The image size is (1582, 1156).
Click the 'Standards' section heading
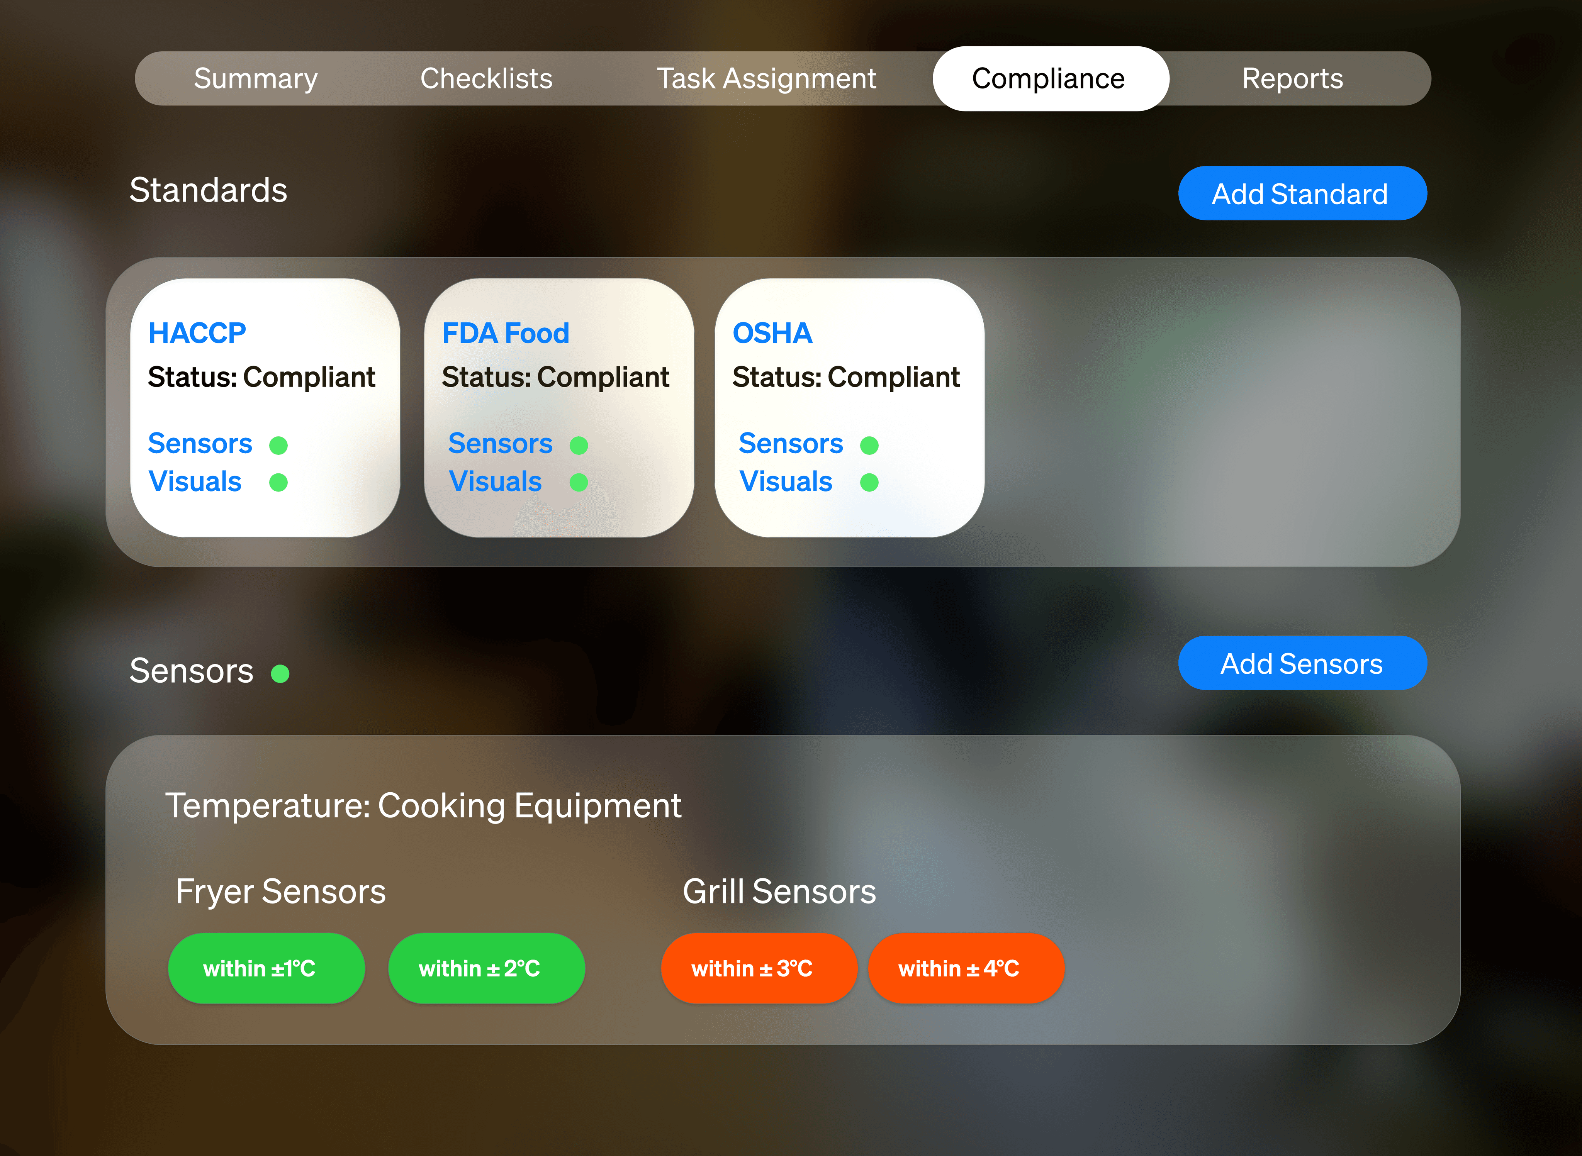pos(209,190)
